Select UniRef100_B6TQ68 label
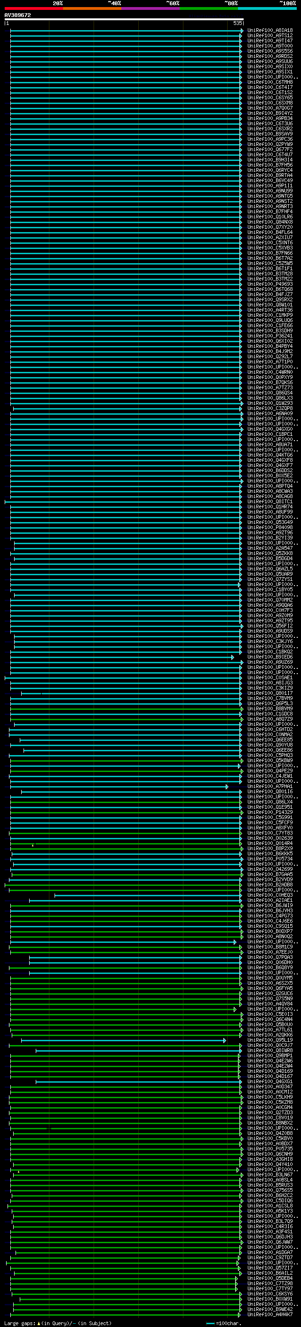301x1327 pixels. (270, 290)
